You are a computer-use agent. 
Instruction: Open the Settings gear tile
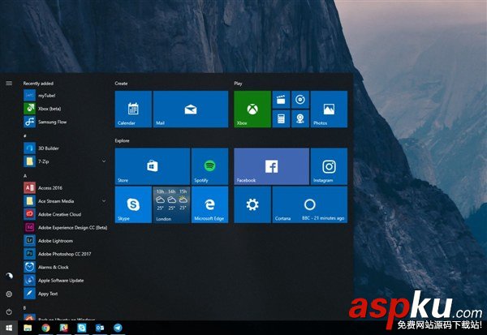click(252, 204)
